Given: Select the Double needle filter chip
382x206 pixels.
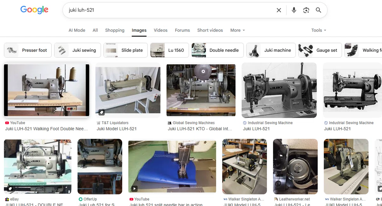Looking at the screenshot, I should point(217,50).
